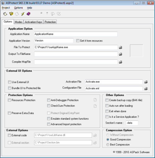Toggle Get it from resources checkbox

78,41
